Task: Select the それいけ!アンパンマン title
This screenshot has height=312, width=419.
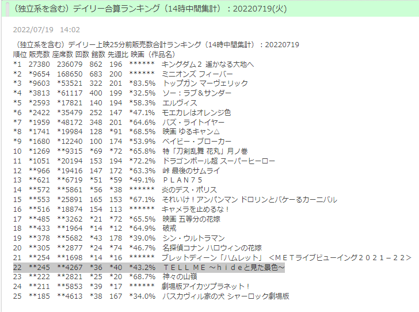Action: point(249,200)
